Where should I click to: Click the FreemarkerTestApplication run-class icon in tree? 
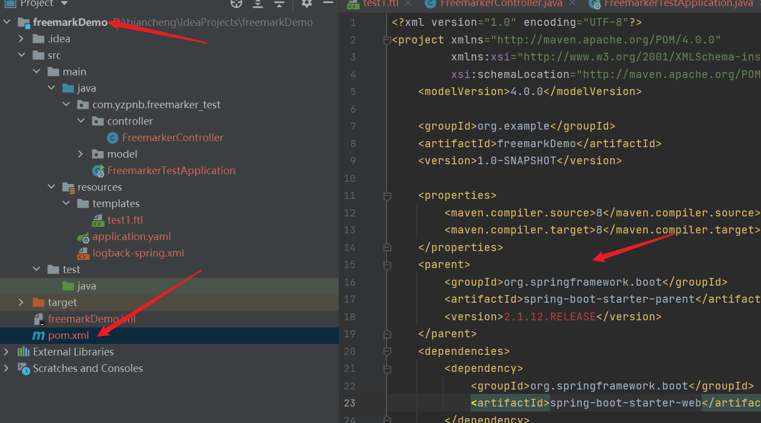pyautogui.click(x=99, y=171)
